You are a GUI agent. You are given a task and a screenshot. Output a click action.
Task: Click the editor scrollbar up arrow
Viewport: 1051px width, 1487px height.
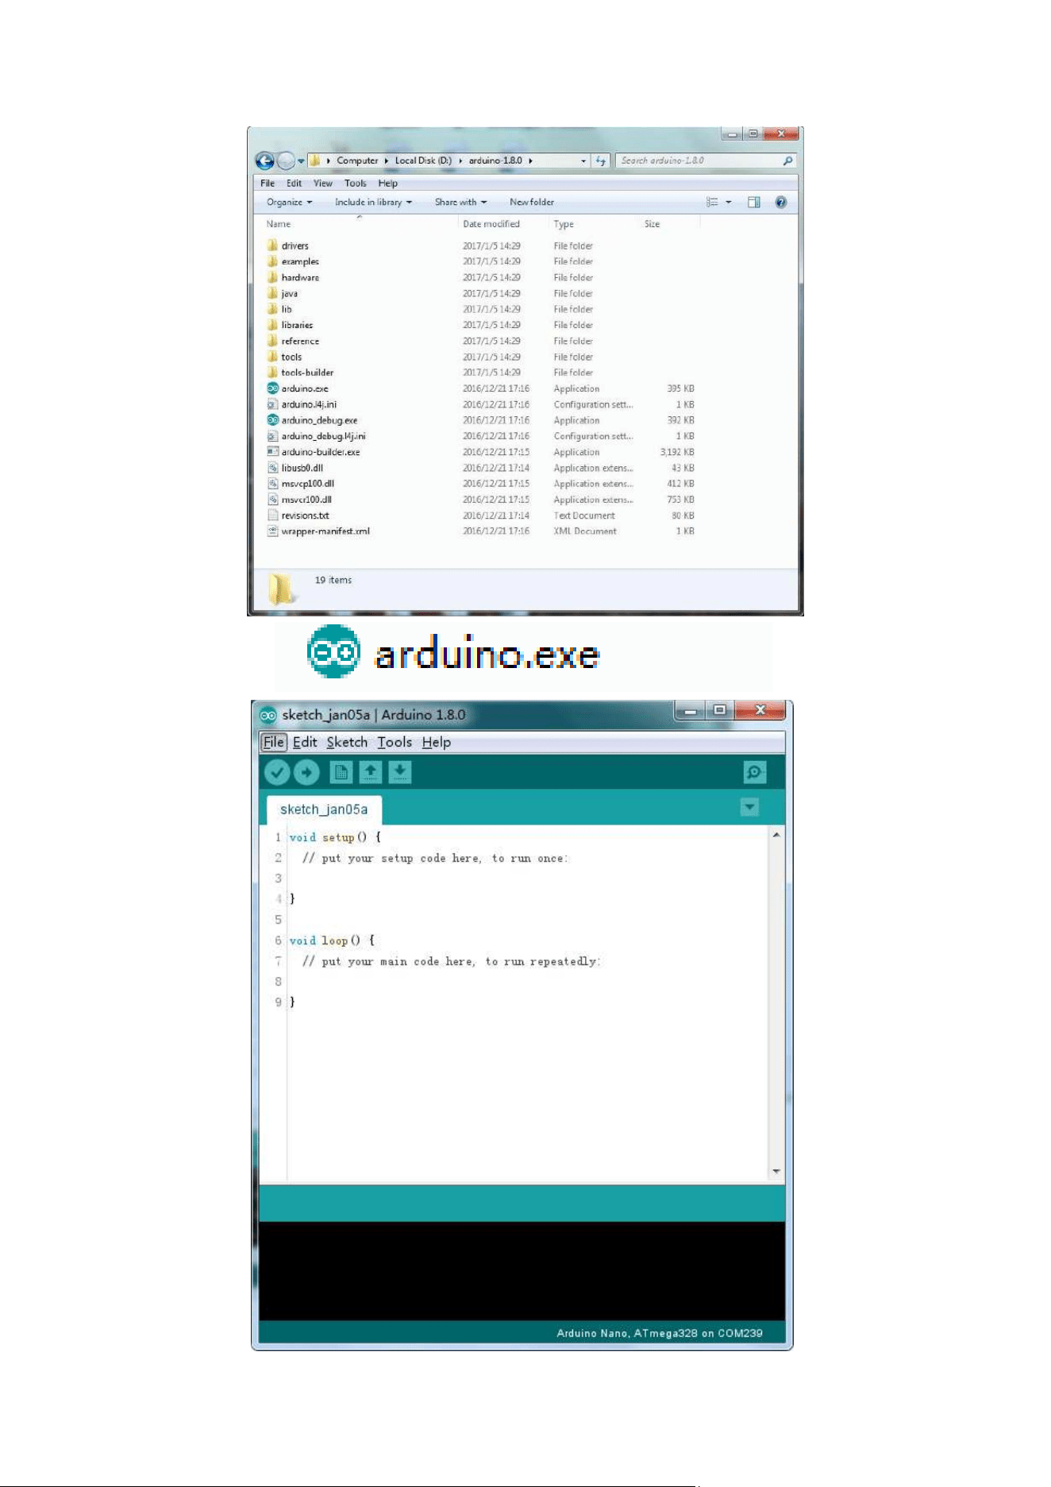click(776, 835)
